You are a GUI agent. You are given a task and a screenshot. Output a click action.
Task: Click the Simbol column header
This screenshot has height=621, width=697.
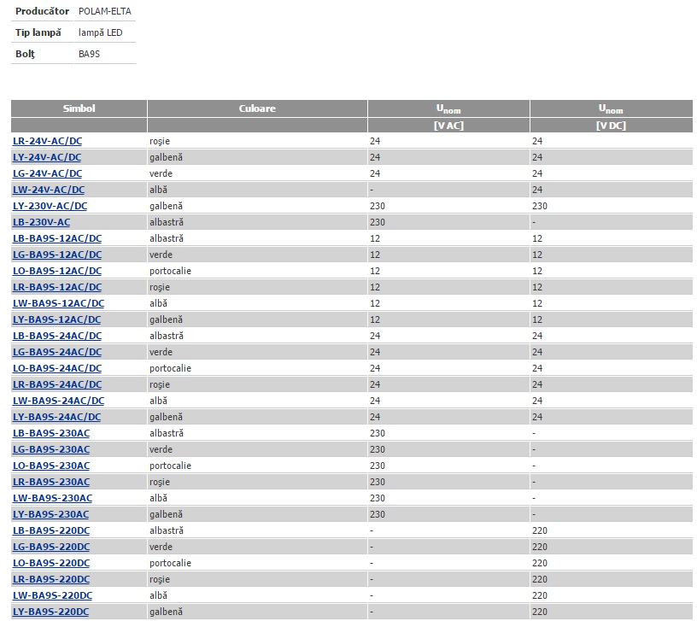(x=79, y=108)
